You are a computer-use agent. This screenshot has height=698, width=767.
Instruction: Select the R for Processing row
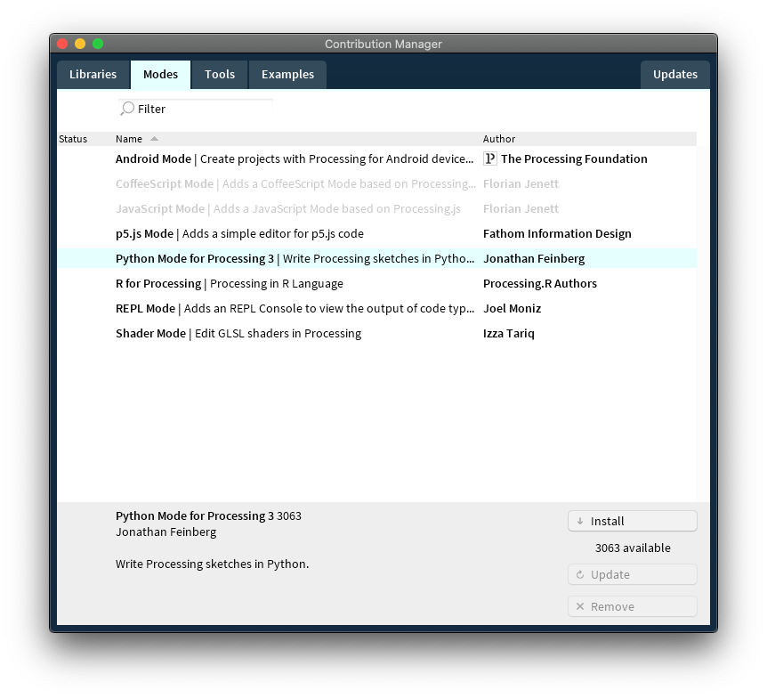376,284
